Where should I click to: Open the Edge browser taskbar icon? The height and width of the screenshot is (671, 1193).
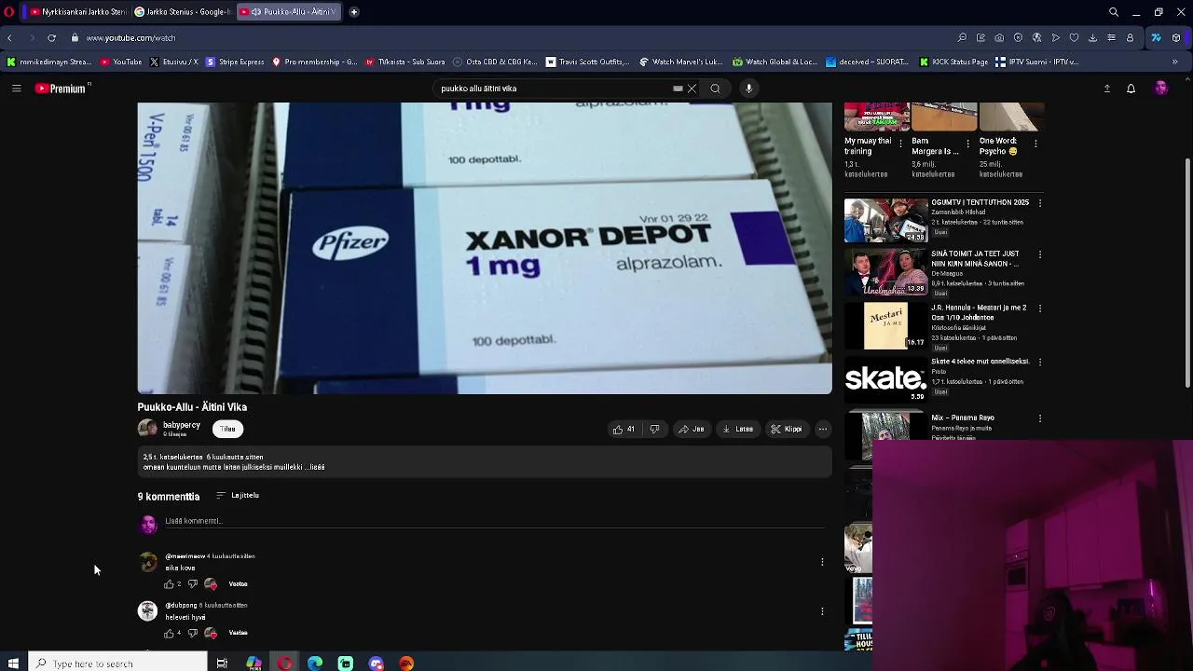pos(315,664)
